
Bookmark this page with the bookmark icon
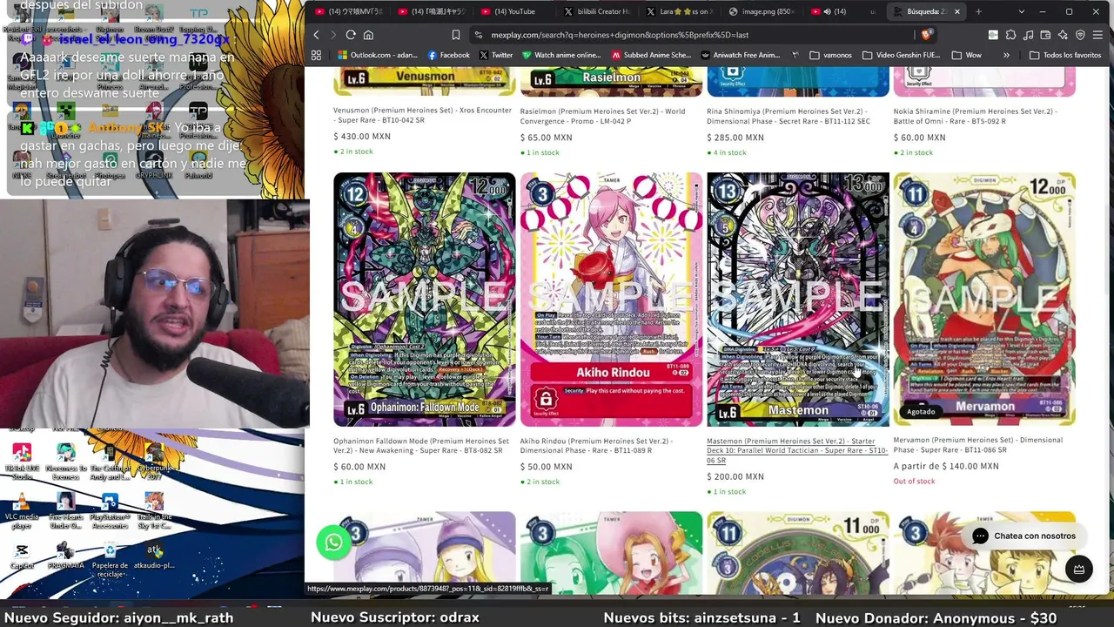(x=455, y=35)
